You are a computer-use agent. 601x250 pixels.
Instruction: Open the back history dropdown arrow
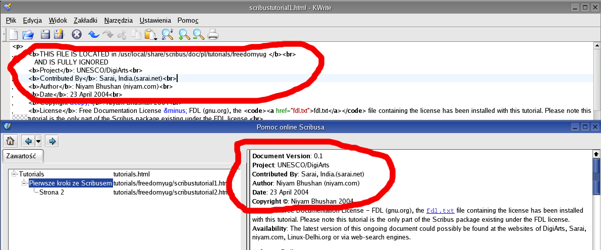pyautogui.click(x=38, y=141)
